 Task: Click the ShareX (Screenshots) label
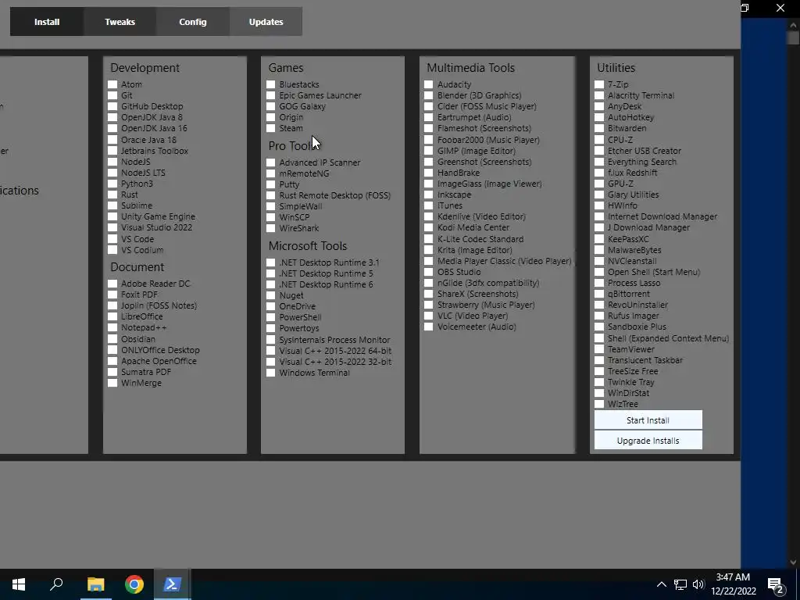477,294
